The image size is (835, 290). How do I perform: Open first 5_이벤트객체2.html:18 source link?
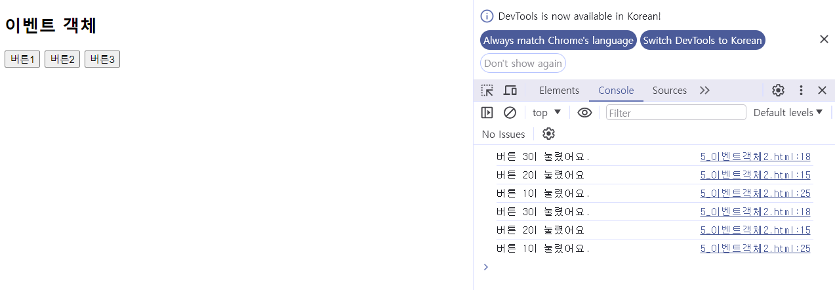[756, 157]
